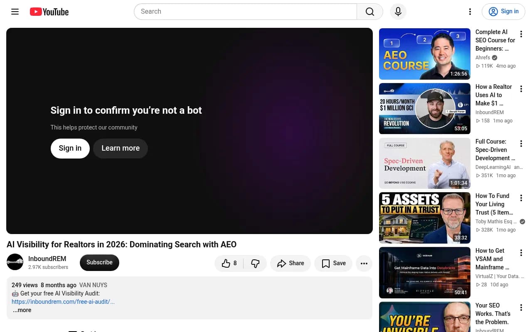Image resolution: width=532 pixels, height=332 pixels.
Task: Open the hamburger guide menu
Action: point(15,12)
